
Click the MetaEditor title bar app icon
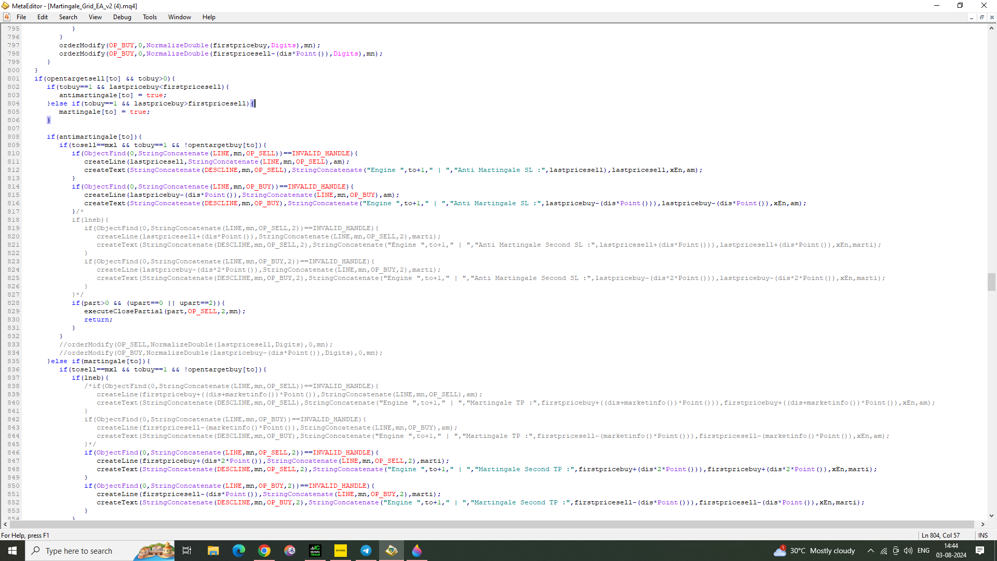click(5, 6)
